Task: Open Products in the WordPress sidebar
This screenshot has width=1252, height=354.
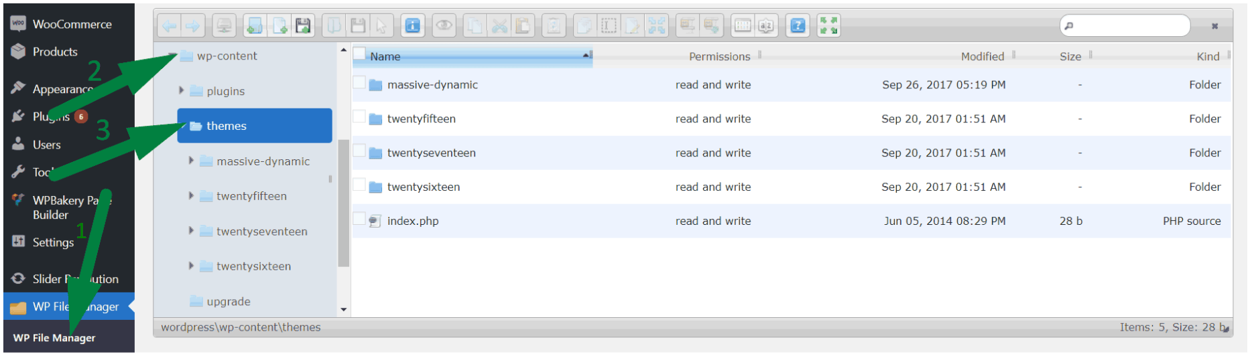Action: click(55, 52)
